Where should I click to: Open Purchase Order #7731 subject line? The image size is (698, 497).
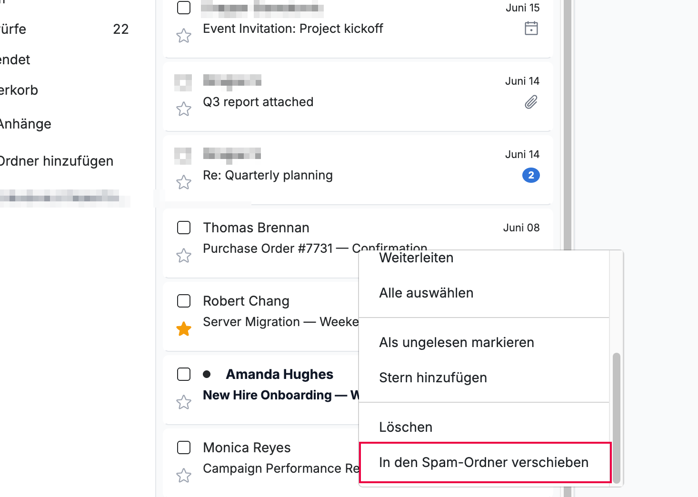point(315,248)
